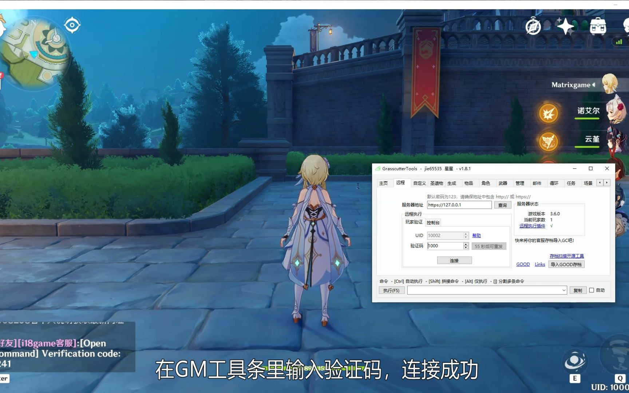Click the 连接 button
The width and height of the screenshot is (629, 393).
(x=454, y=261)
